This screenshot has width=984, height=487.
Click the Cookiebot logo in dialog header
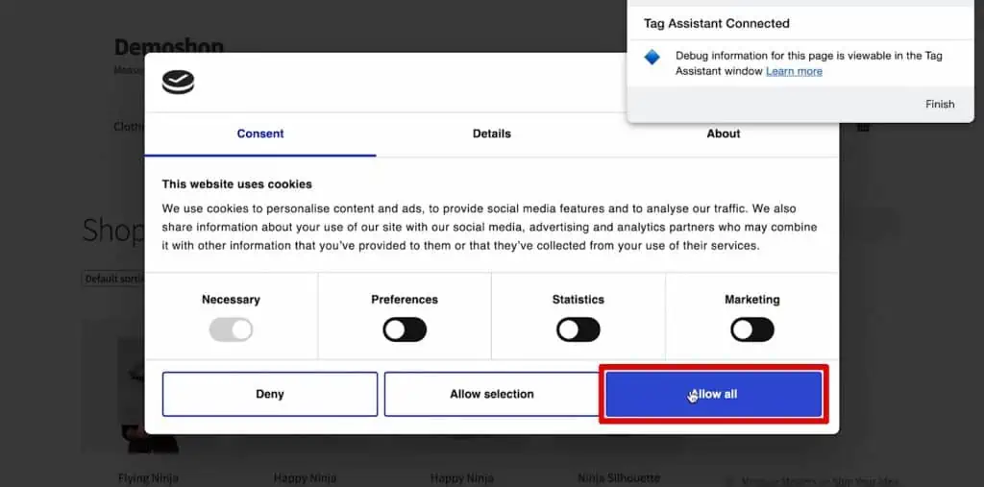click(178, 83)
